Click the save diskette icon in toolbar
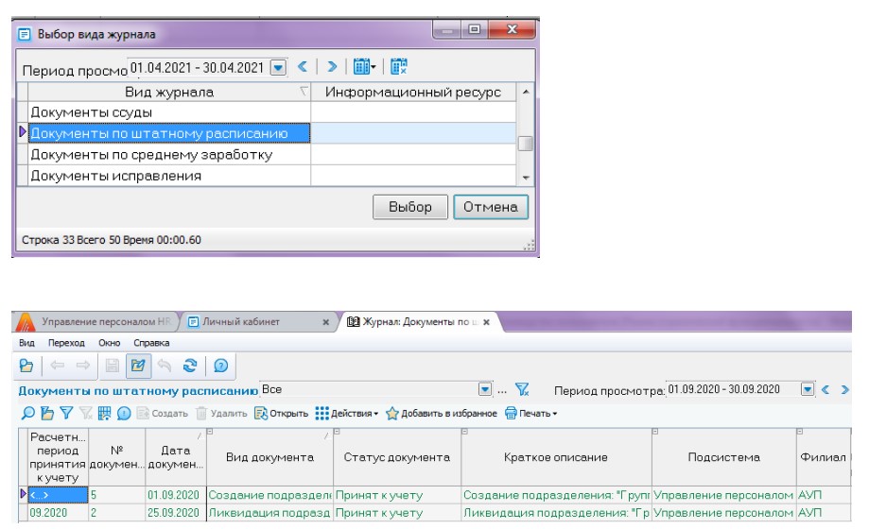This screenshot has width=869, height=529. [x=112, y=366]
